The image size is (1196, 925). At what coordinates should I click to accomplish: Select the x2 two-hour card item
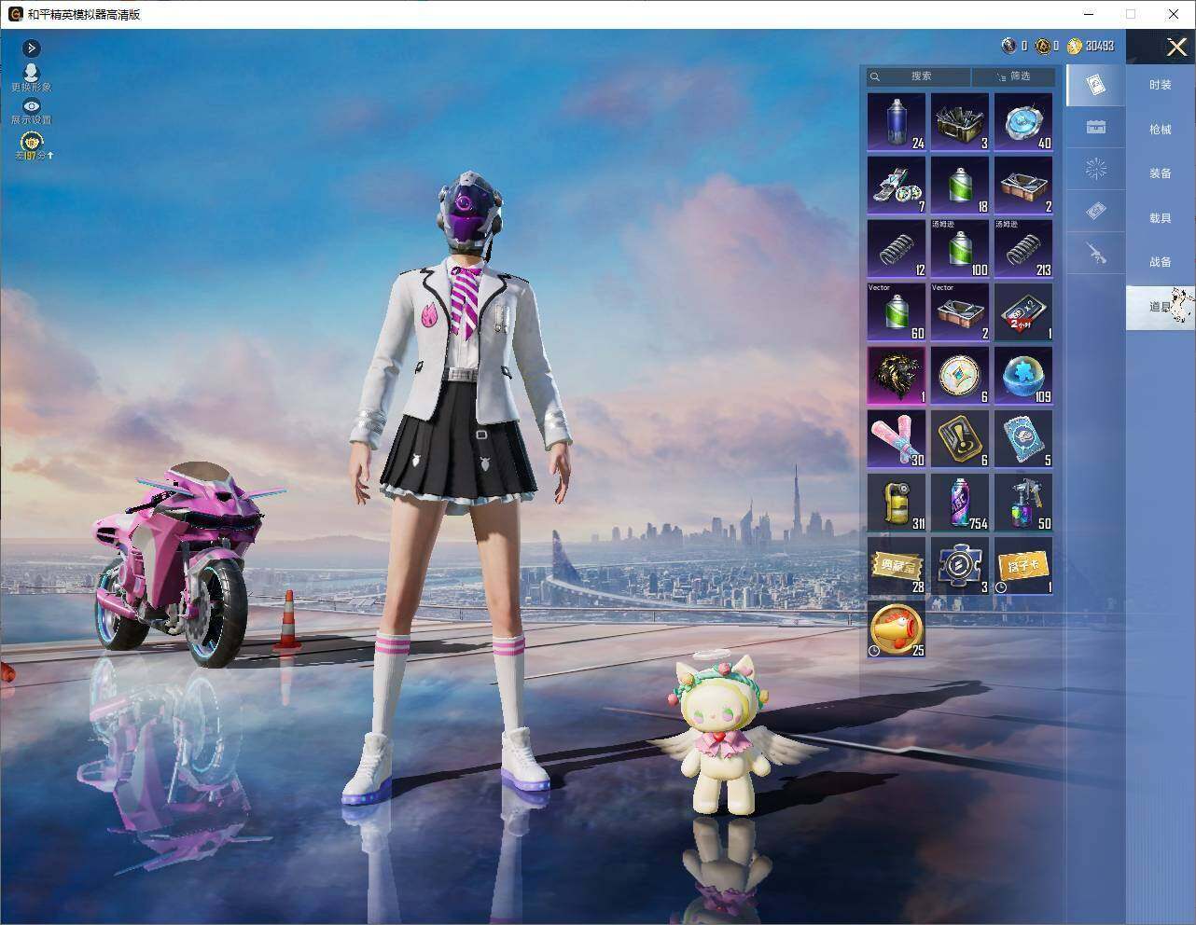pyautogui.click(x=1023, y=311)
